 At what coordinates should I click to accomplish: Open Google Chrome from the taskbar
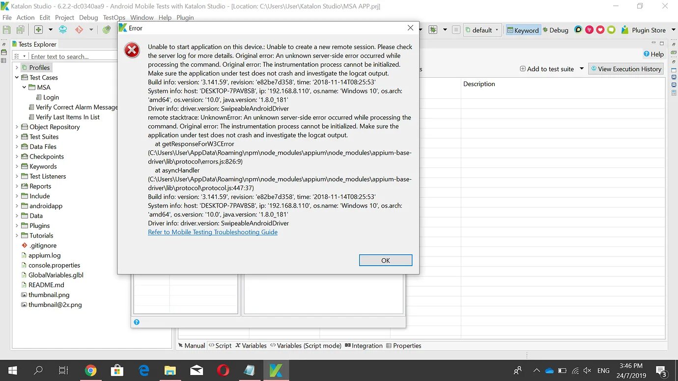pyautogui.click(x=90, y=371)
